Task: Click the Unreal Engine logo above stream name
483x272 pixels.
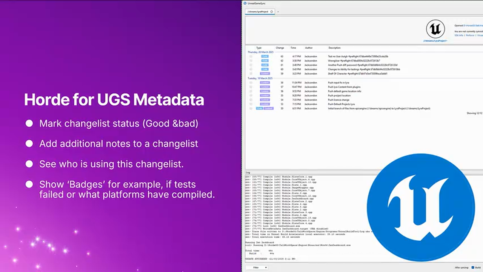Action: [x=435, y=29]
